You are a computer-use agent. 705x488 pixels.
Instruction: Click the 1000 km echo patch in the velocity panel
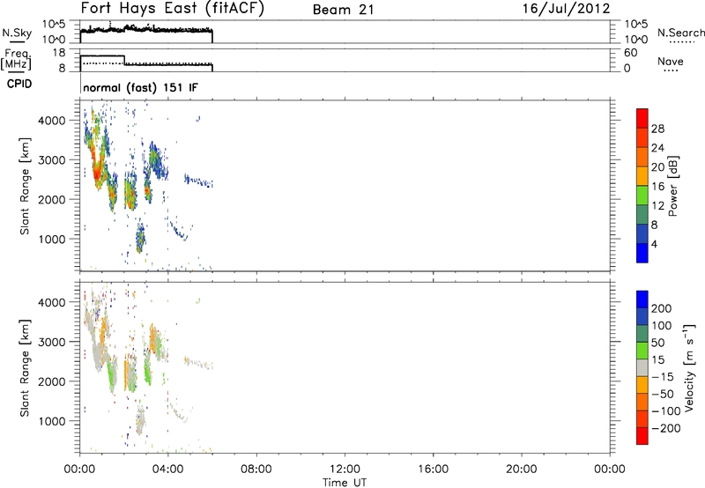click(x=140, y=421)
